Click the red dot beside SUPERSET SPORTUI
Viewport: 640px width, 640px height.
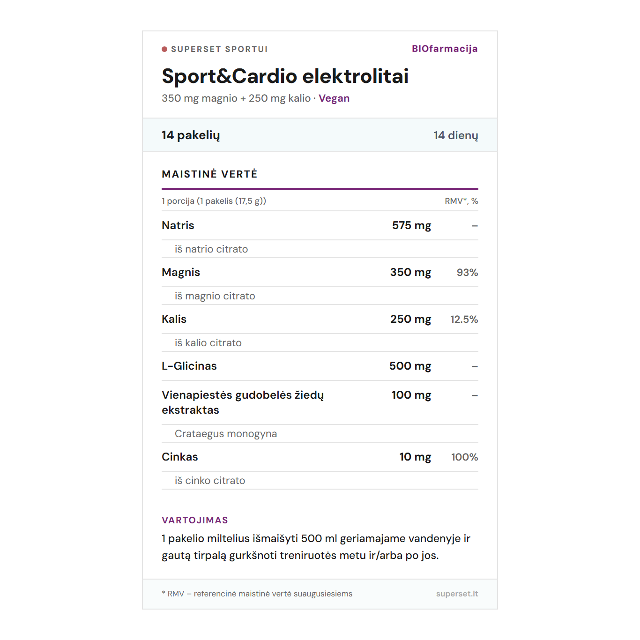[x=164, y=49]
